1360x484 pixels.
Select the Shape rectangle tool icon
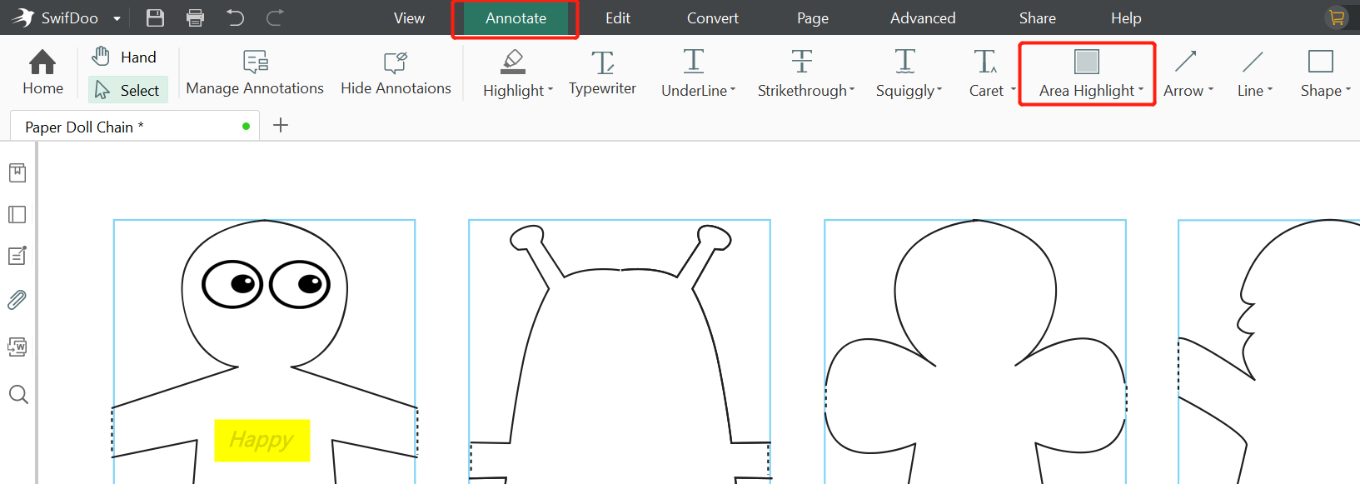1321,61
